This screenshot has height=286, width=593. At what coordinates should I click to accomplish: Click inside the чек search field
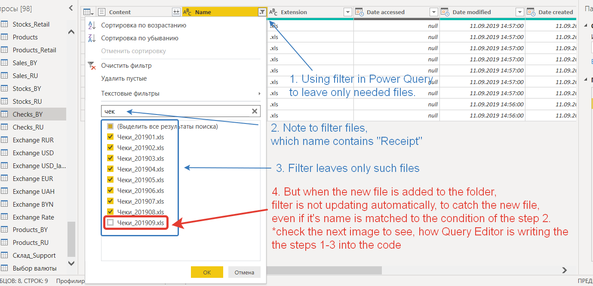172,111
